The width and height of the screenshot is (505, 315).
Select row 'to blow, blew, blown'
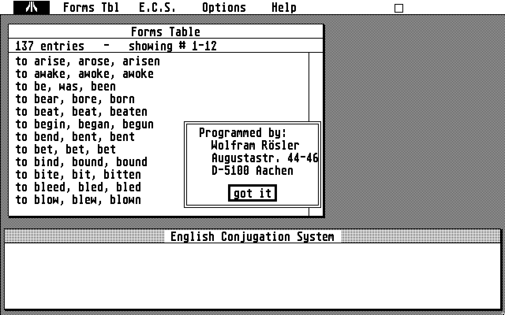click(x=78, y=200)
